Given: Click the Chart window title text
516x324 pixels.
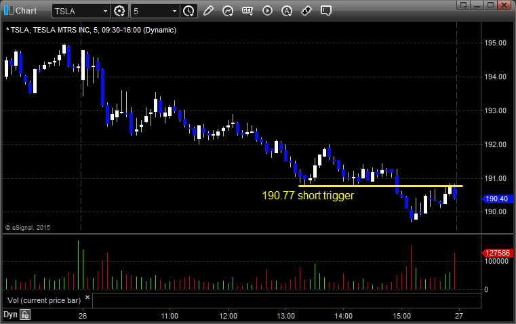Looking at the screenshot, I should point(26,11).
